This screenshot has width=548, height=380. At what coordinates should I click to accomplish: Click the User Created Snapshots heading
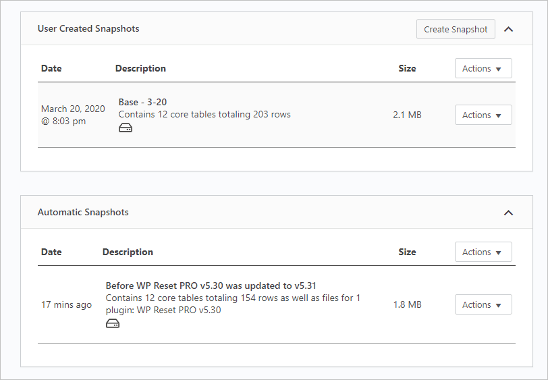click(88, 29)
